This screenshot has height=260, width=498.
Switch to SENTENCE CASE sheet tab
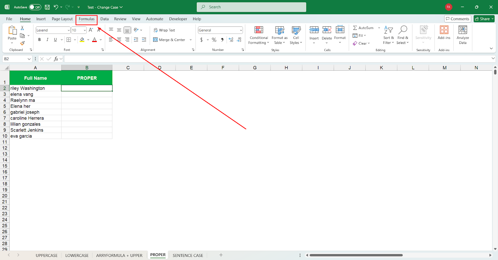[188, 255]
